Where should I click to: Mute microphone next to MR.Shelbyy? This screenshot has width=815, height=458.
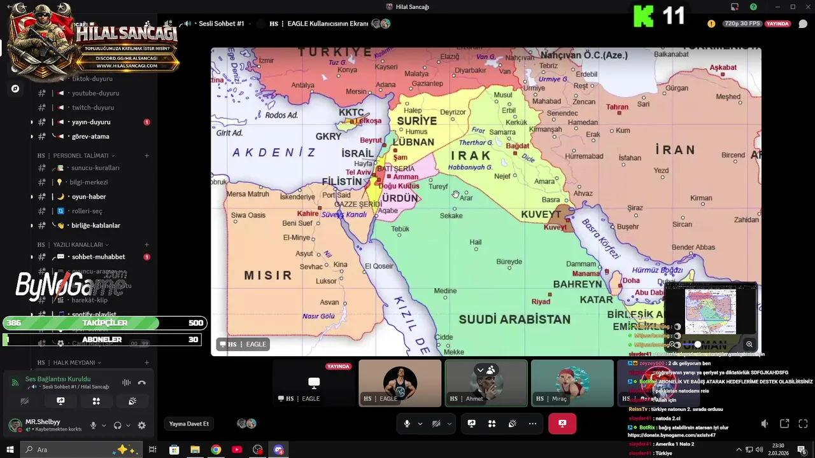tap(93, 426)
